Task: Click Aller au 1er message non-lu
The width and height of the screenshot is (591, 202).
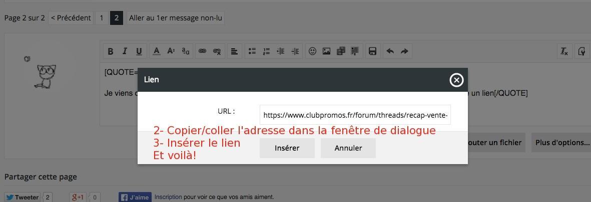Action: 176,17
